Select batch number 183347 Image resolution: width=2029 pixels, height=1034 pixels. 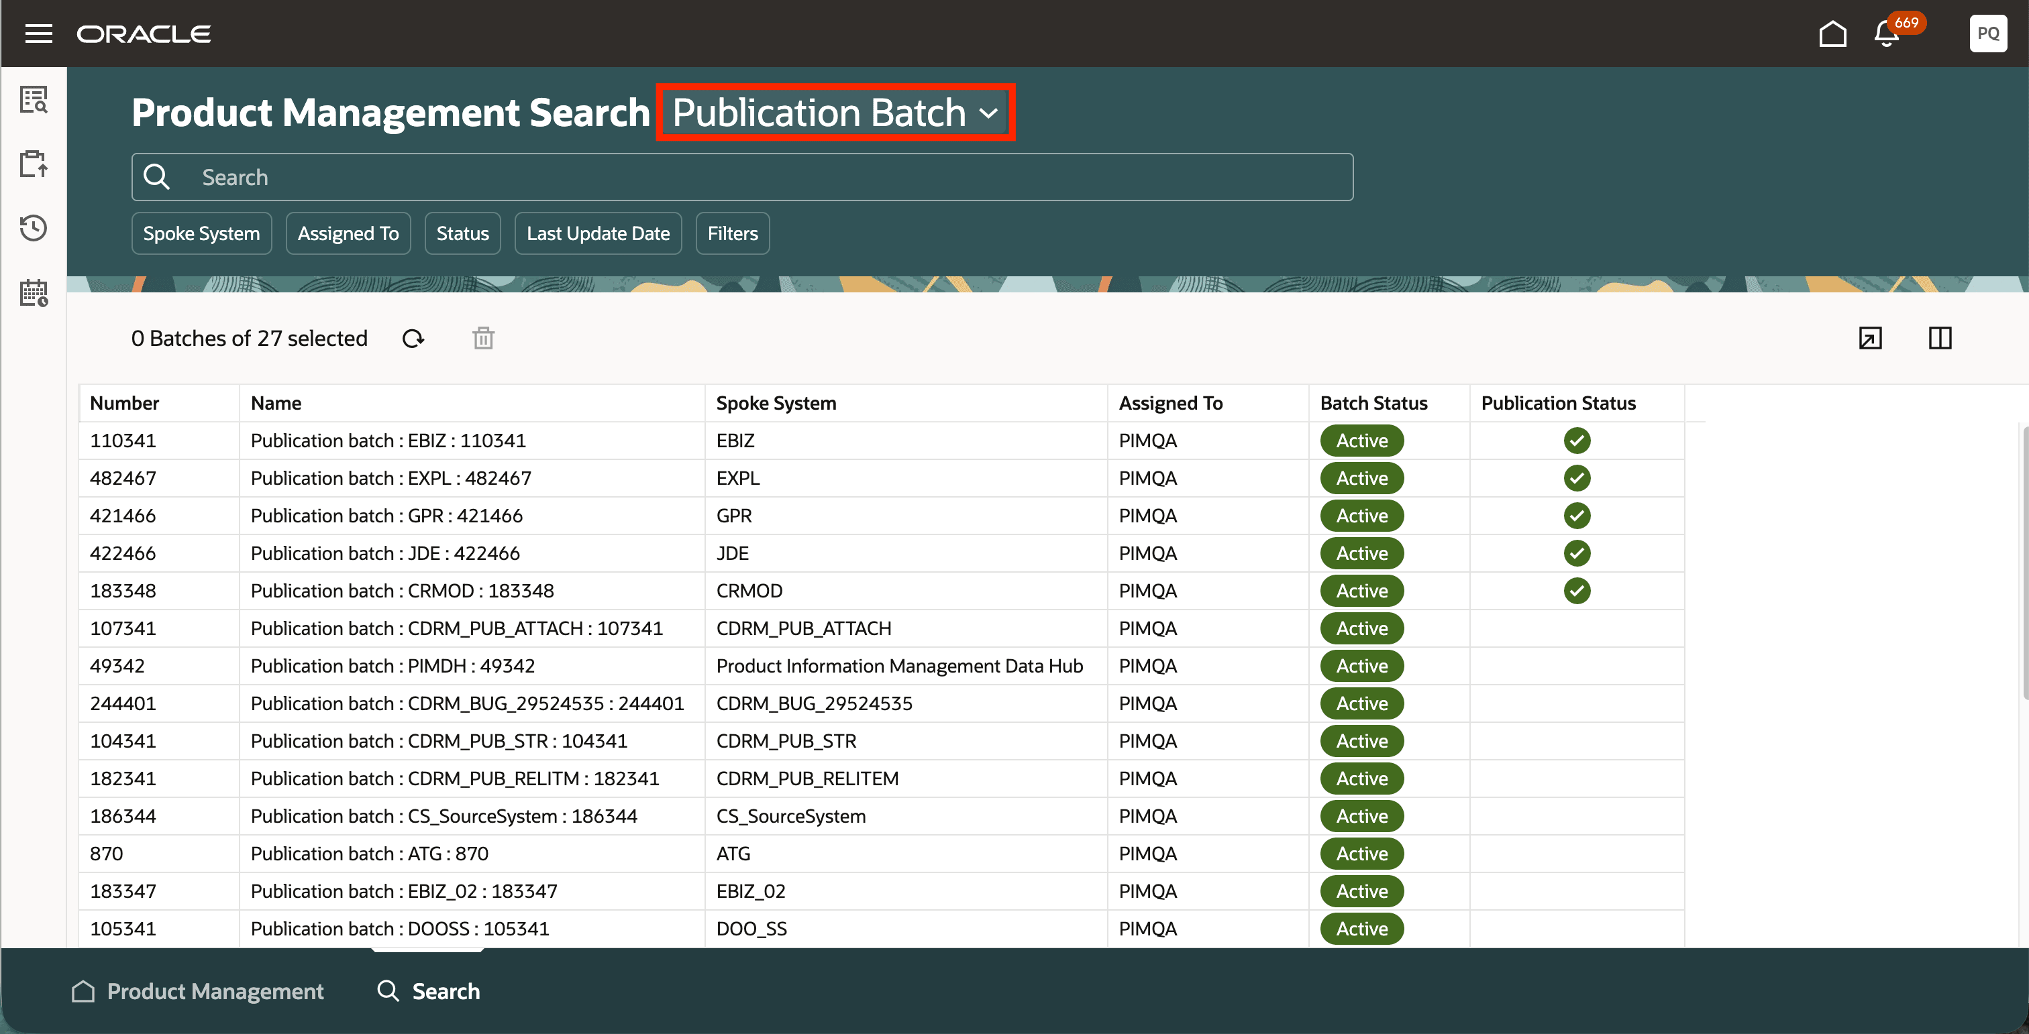pos(123,892)
